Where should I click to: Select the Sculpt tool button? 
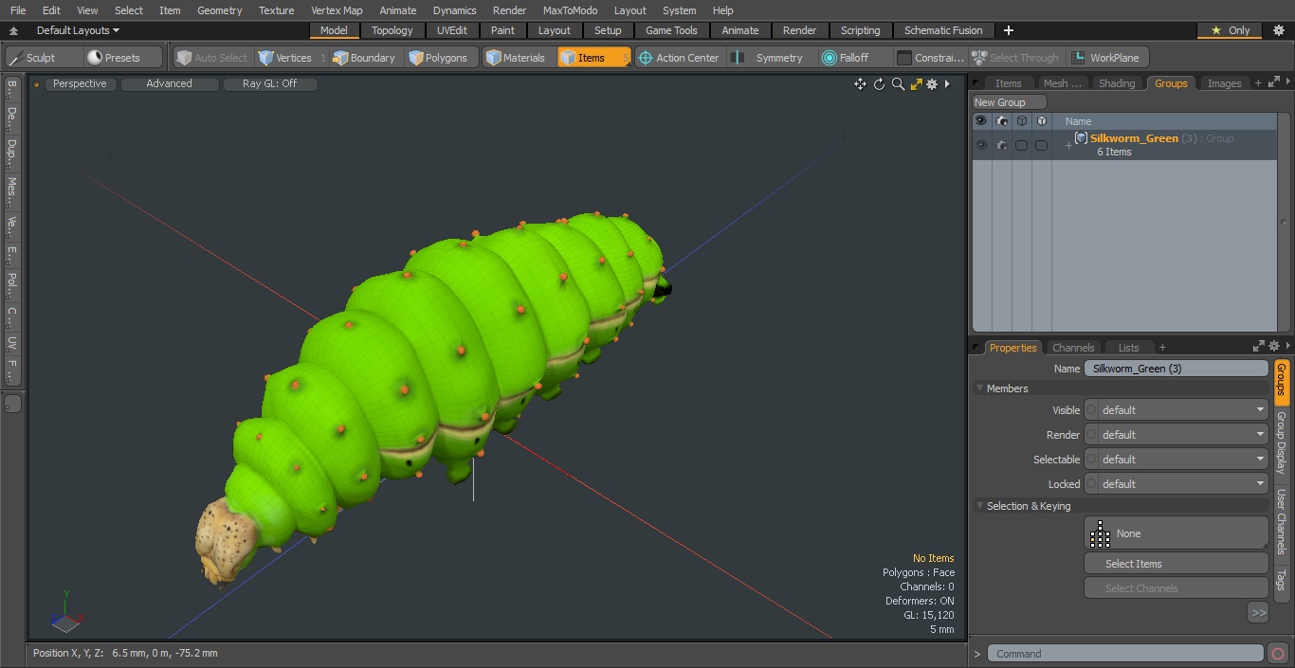pyautogui.click(x=44, y=58)
